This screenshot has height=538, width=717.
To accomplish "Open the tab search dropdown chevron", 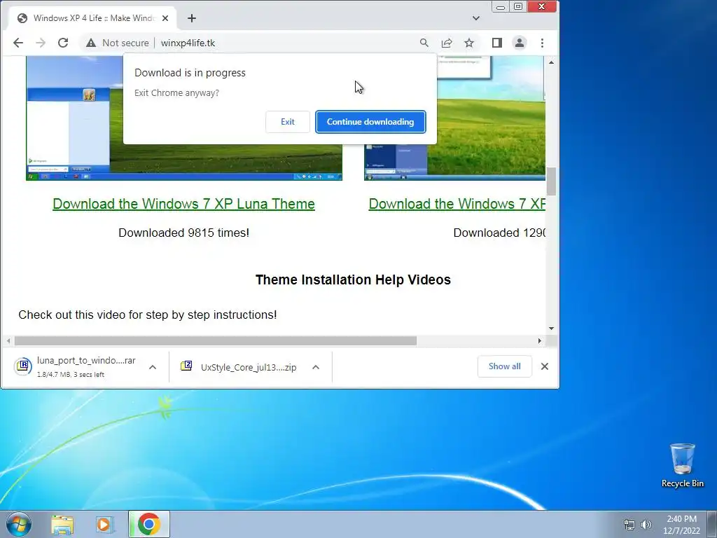I will [476, 18].
